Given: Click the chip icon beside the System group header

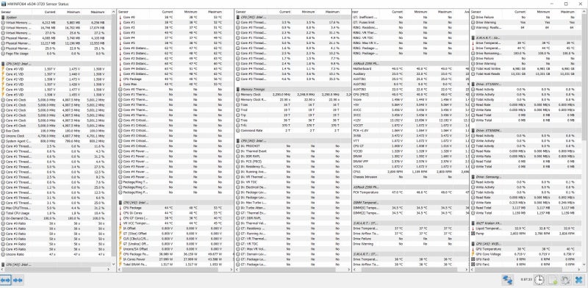Looking at the screenshot, I should [3, 17].
